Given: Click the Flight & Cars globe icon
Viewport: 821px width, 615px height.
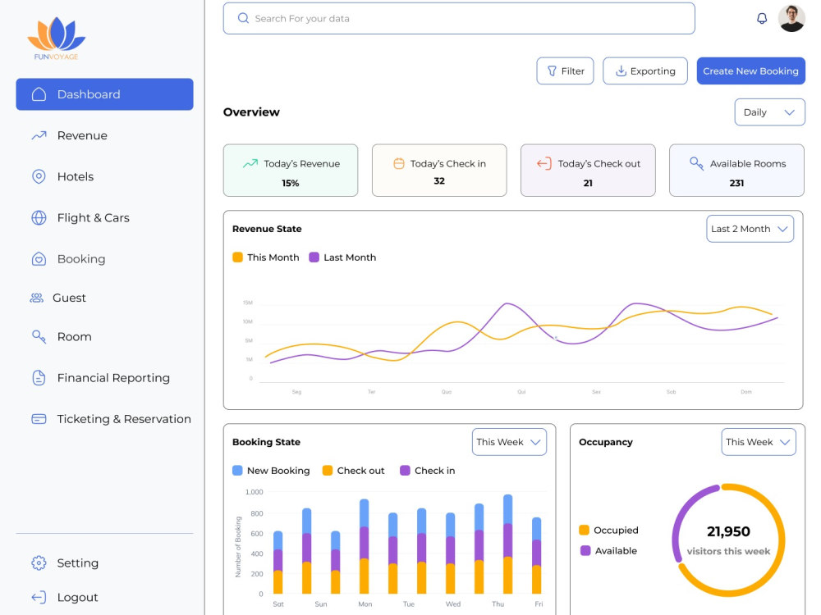Looking at the screenshot, I should 39,217.
